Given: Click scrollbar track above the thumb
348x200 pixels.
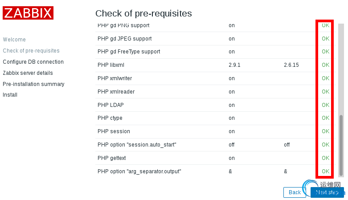Looking at the screenshot, I should click(341, 67).
